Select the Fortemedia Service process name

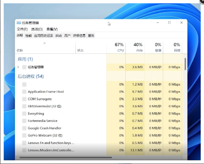point(43,121)
